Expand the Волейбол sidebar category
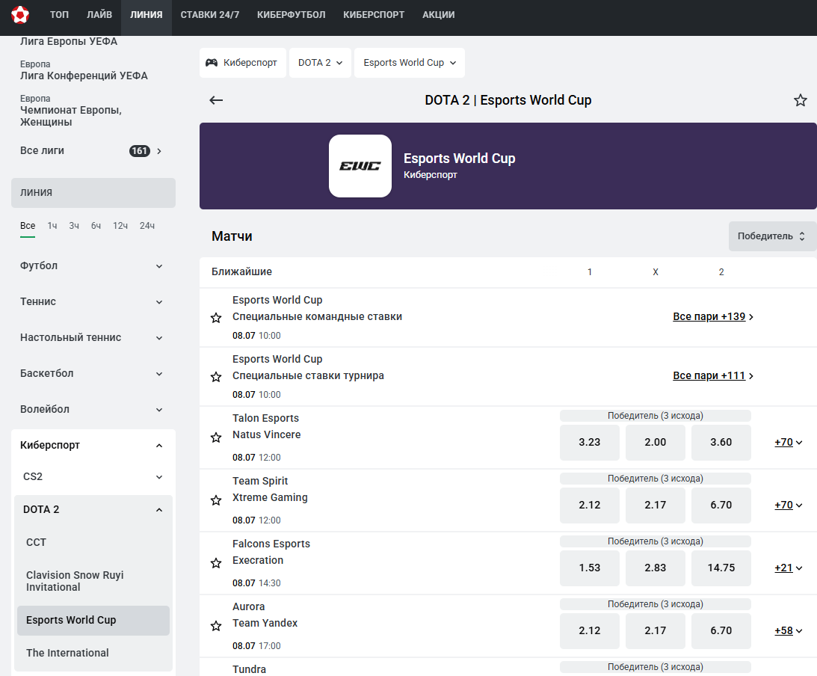Image resolution: width=817 pixels, height=676 pixels. [x=93, y=410]
